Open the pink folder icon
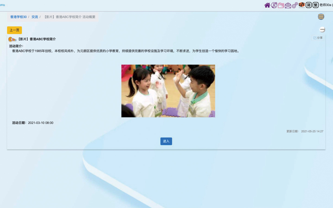Screen dimensions: 333x208 coord(281,5)
